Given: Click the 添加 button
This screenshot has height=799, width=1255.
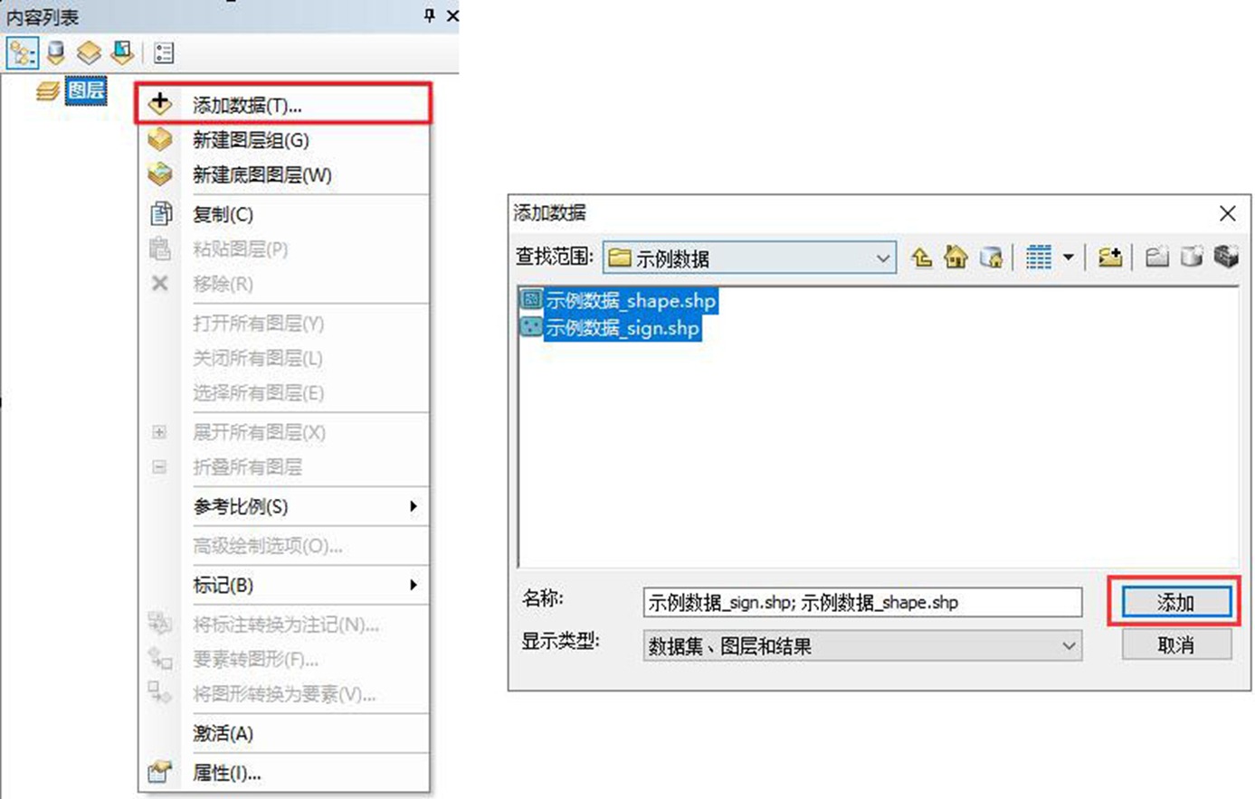Looking at the screenshot, I should click(1175, 602).
